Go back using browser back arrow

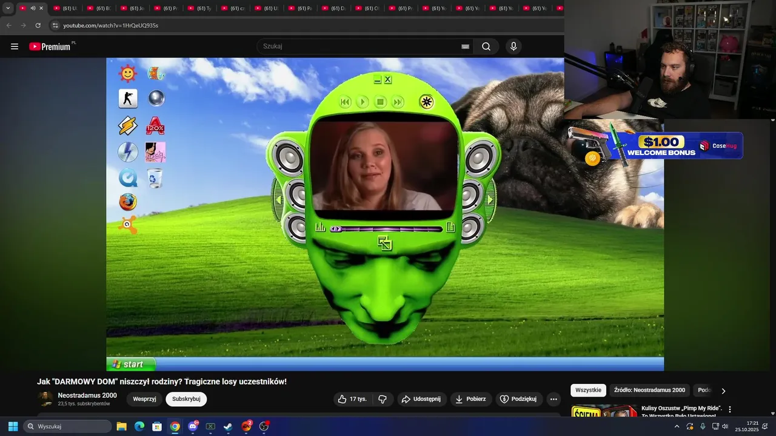point(8,25)
